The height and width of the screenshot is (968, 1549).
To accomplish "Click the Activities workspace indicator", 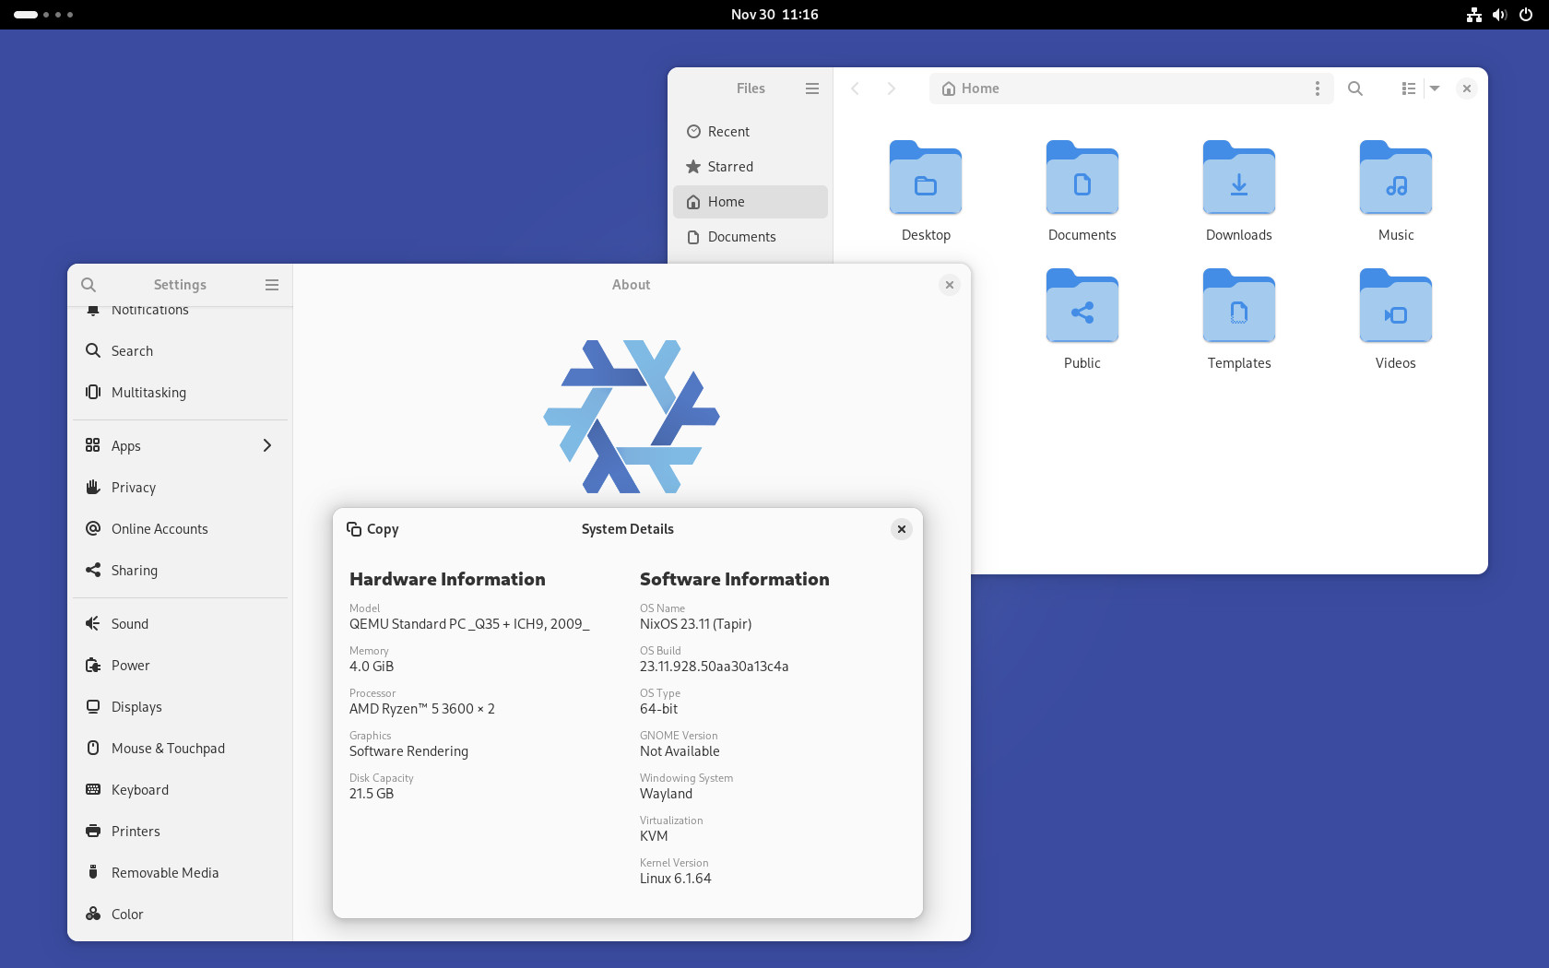I will pyautogui.click(x=43, y=15).
